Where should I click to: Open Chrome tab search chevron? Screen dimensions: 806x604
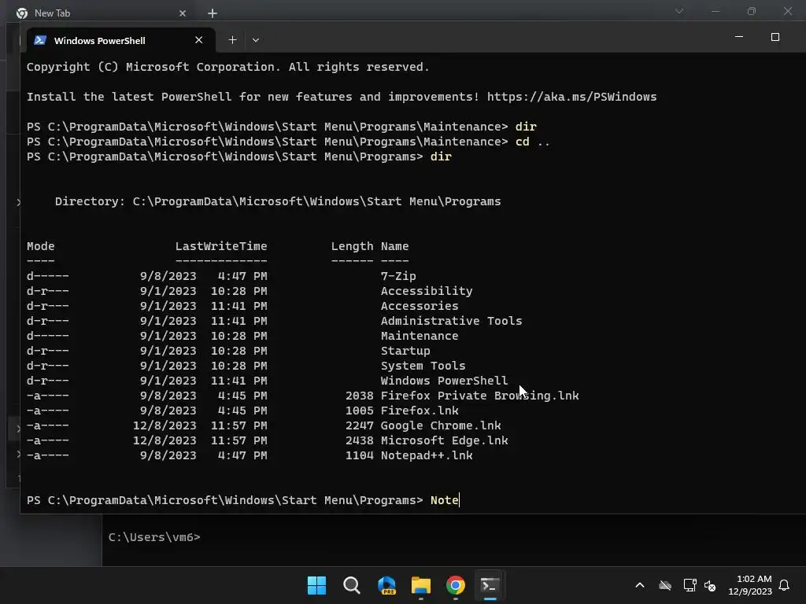[679, 11]
